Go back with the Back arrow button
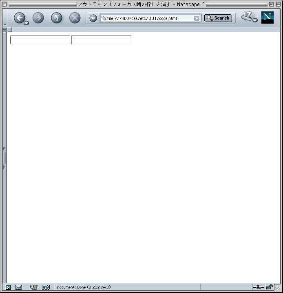283x293 pixels. pyautogui.click(x=19, y=18)
